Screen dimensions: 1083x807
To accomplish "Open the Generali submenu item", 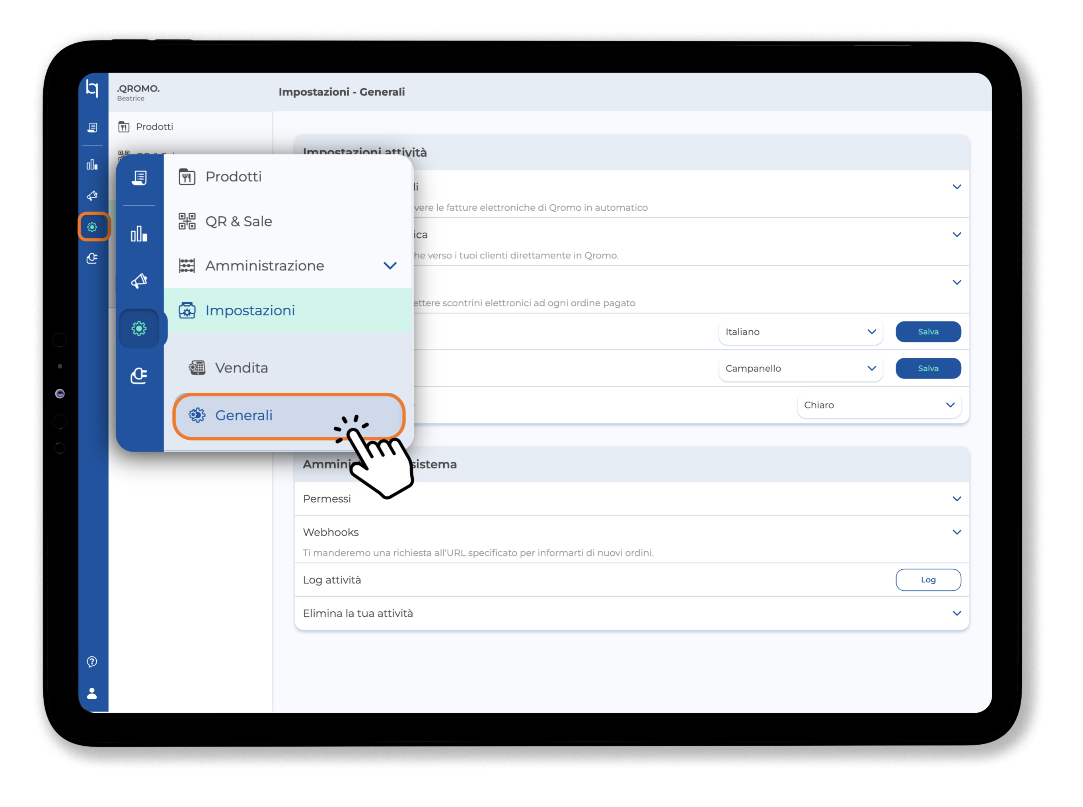I will pyautogui.click(x=288, y=416).
